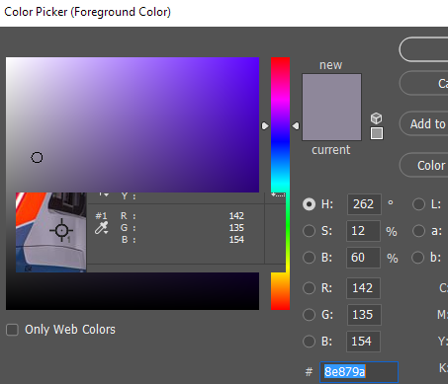
Task: Click the Cancel button
Action: (423, 83)
